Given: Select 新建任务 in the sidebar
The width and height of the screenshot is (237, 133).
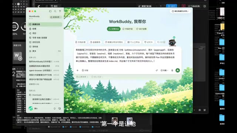Looking at the screenshot, I should 45,24.
